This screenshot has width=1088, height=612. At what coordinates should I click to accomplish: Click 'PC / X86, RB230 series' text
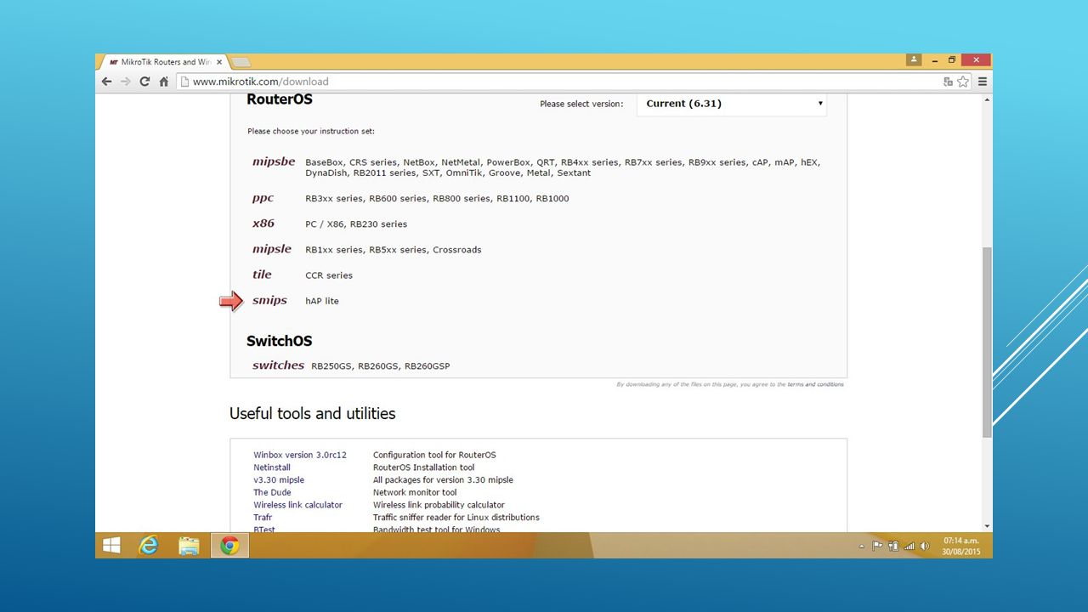point(356,224)
